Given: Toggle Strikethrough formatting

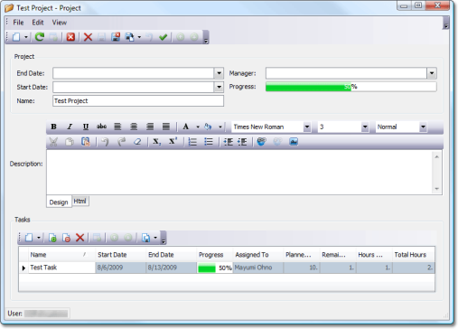Looking at the screenshot, I should point(101,127).
